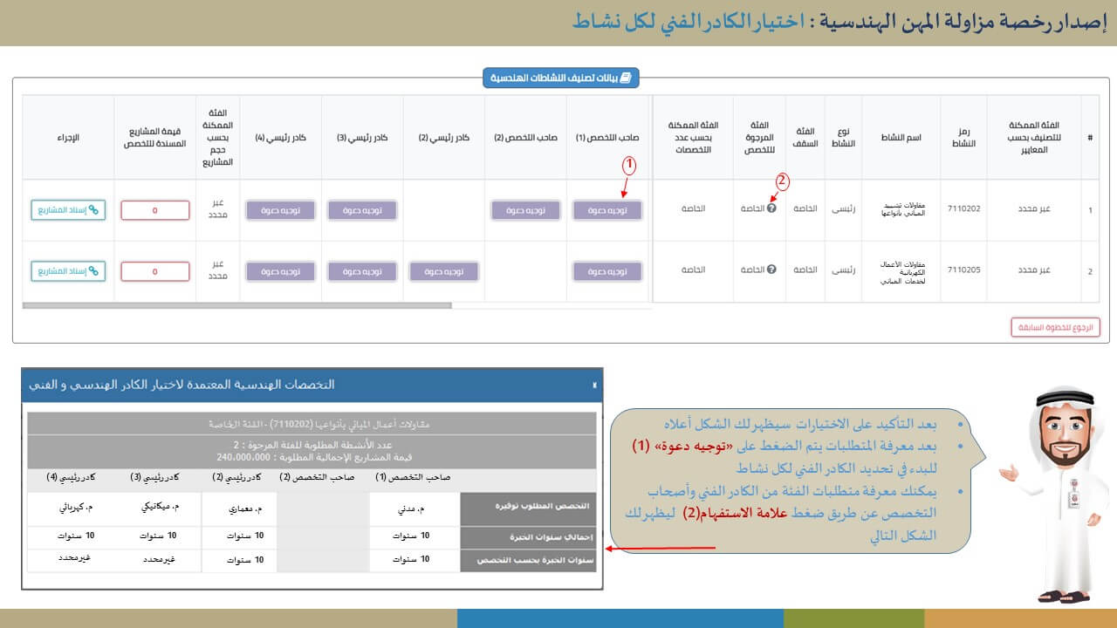The width and height of the screenshot is (1117, 628).
Task: Click link icon on first row إسناد المشاريع
Action: (x=93, y=210)
